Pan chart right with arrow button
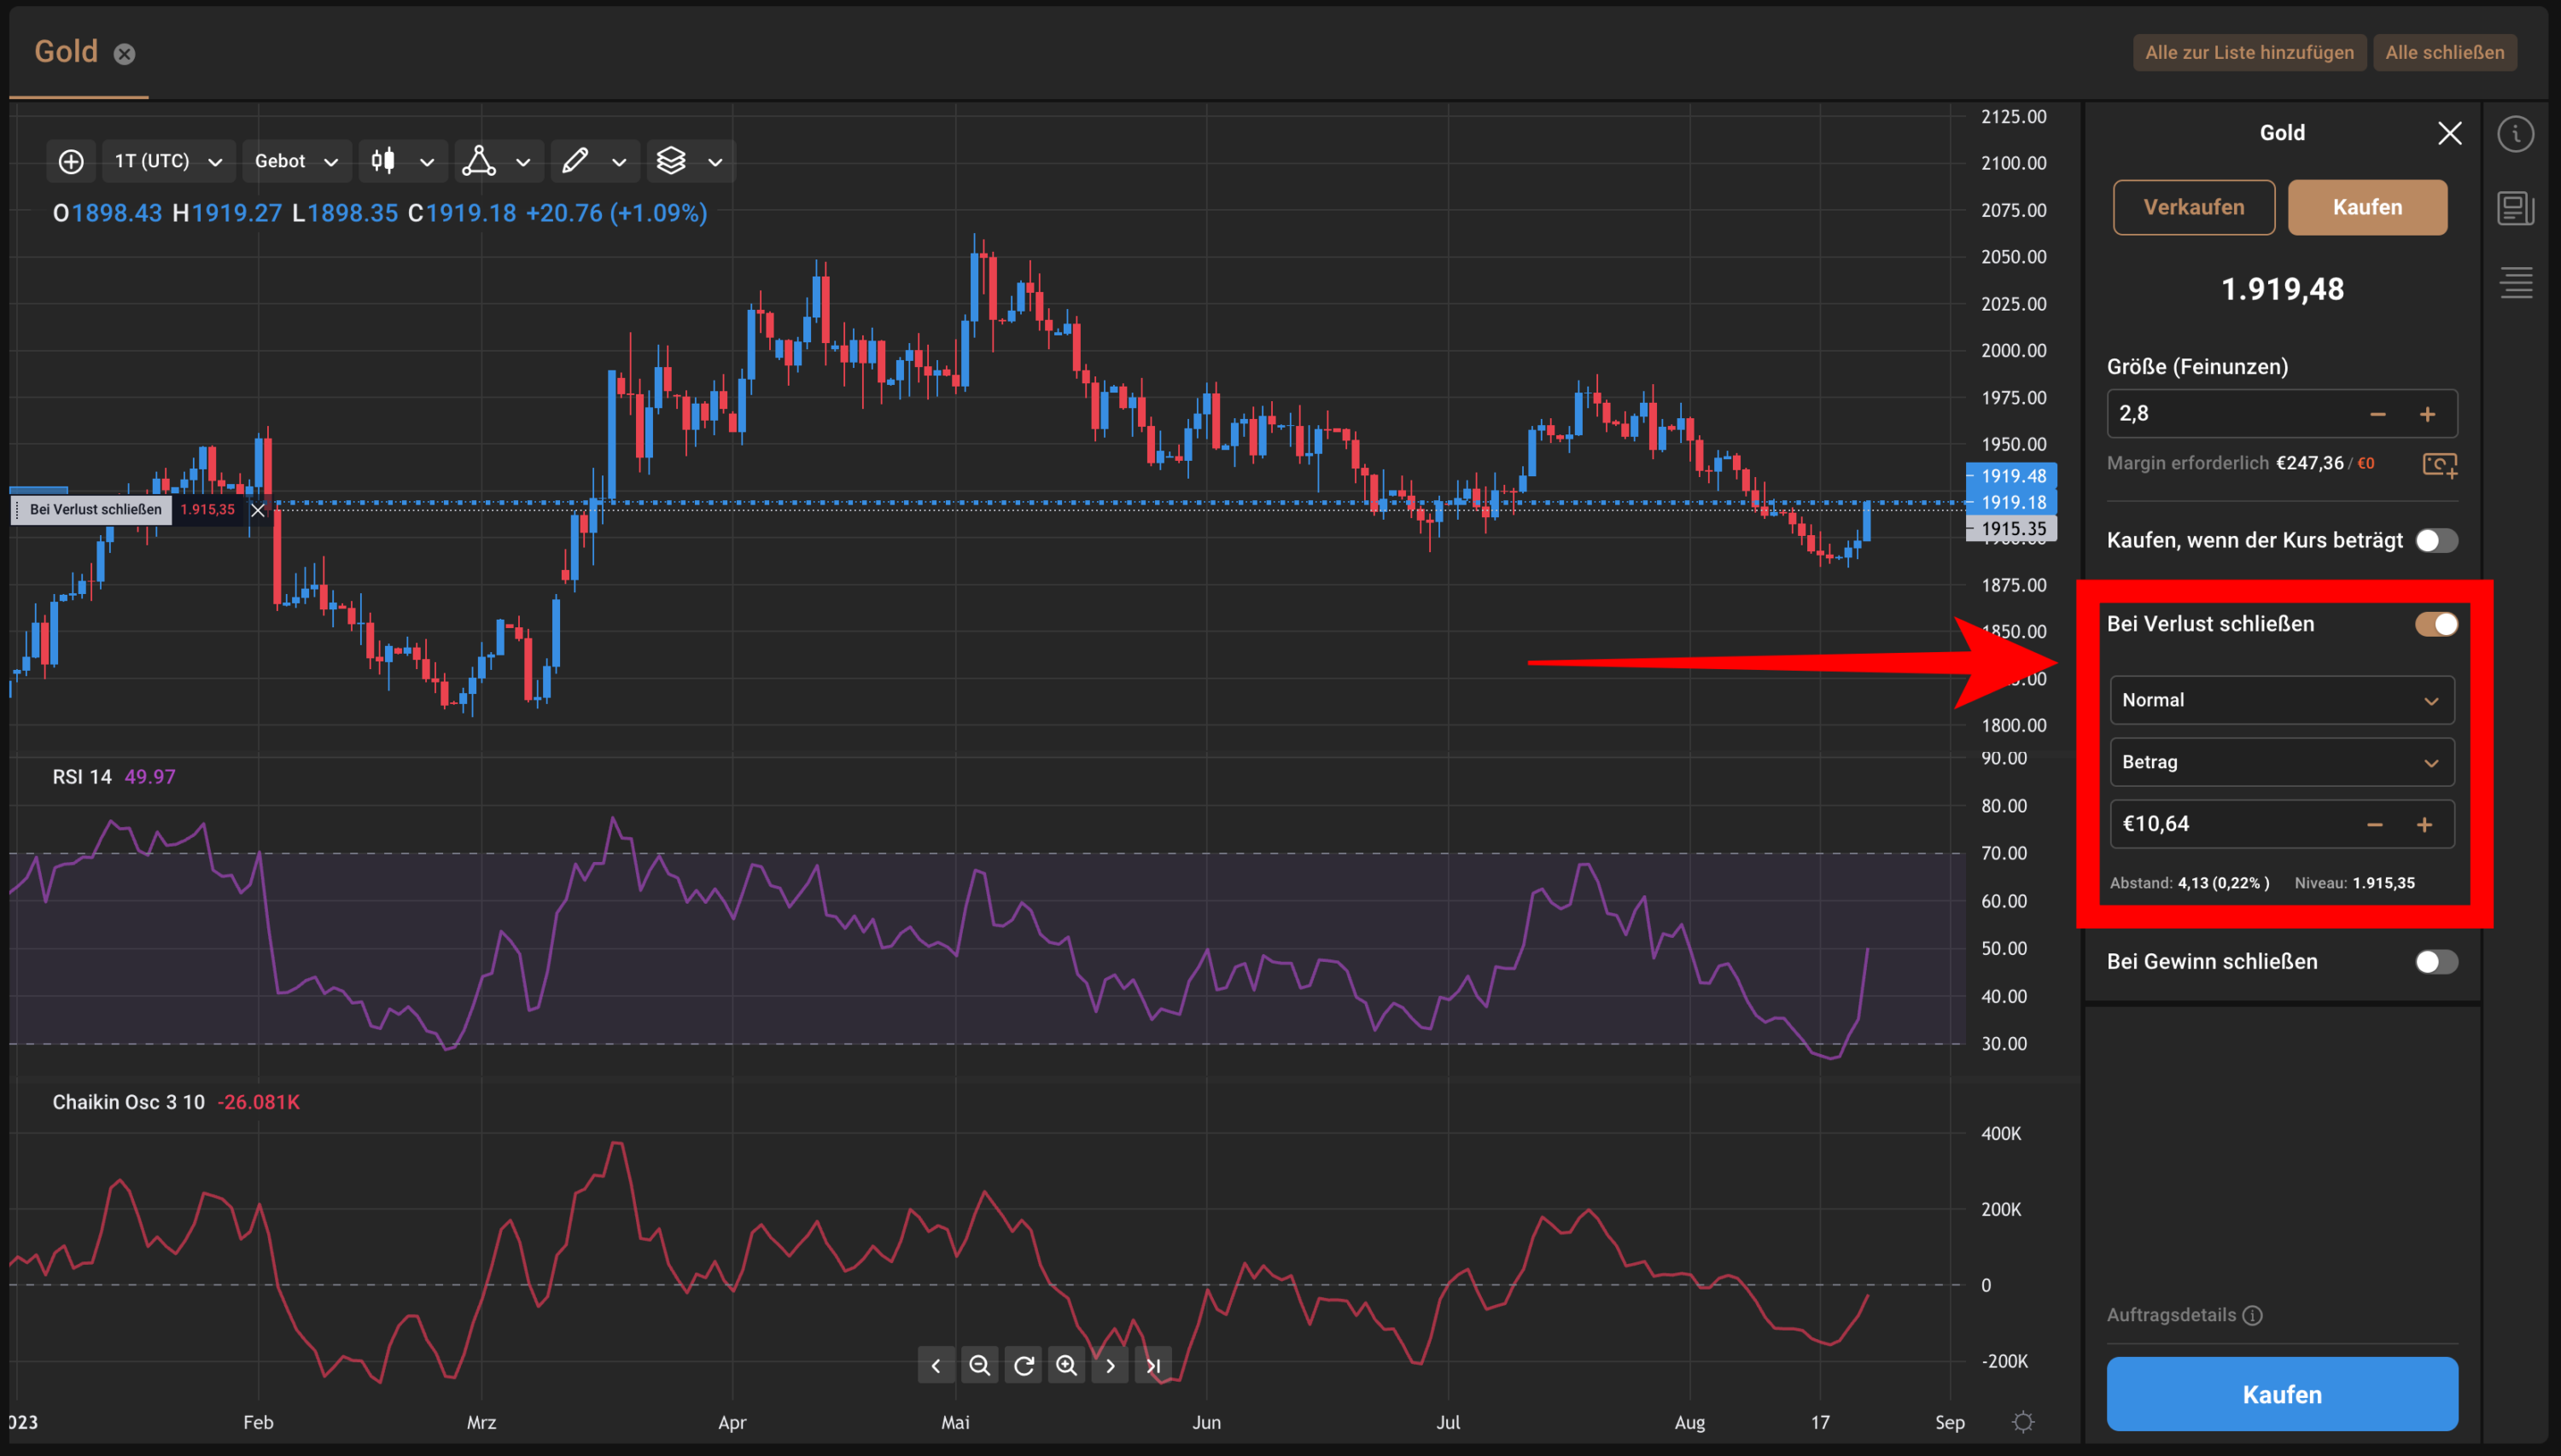2561x1456 pixels. [1111, 1365]
